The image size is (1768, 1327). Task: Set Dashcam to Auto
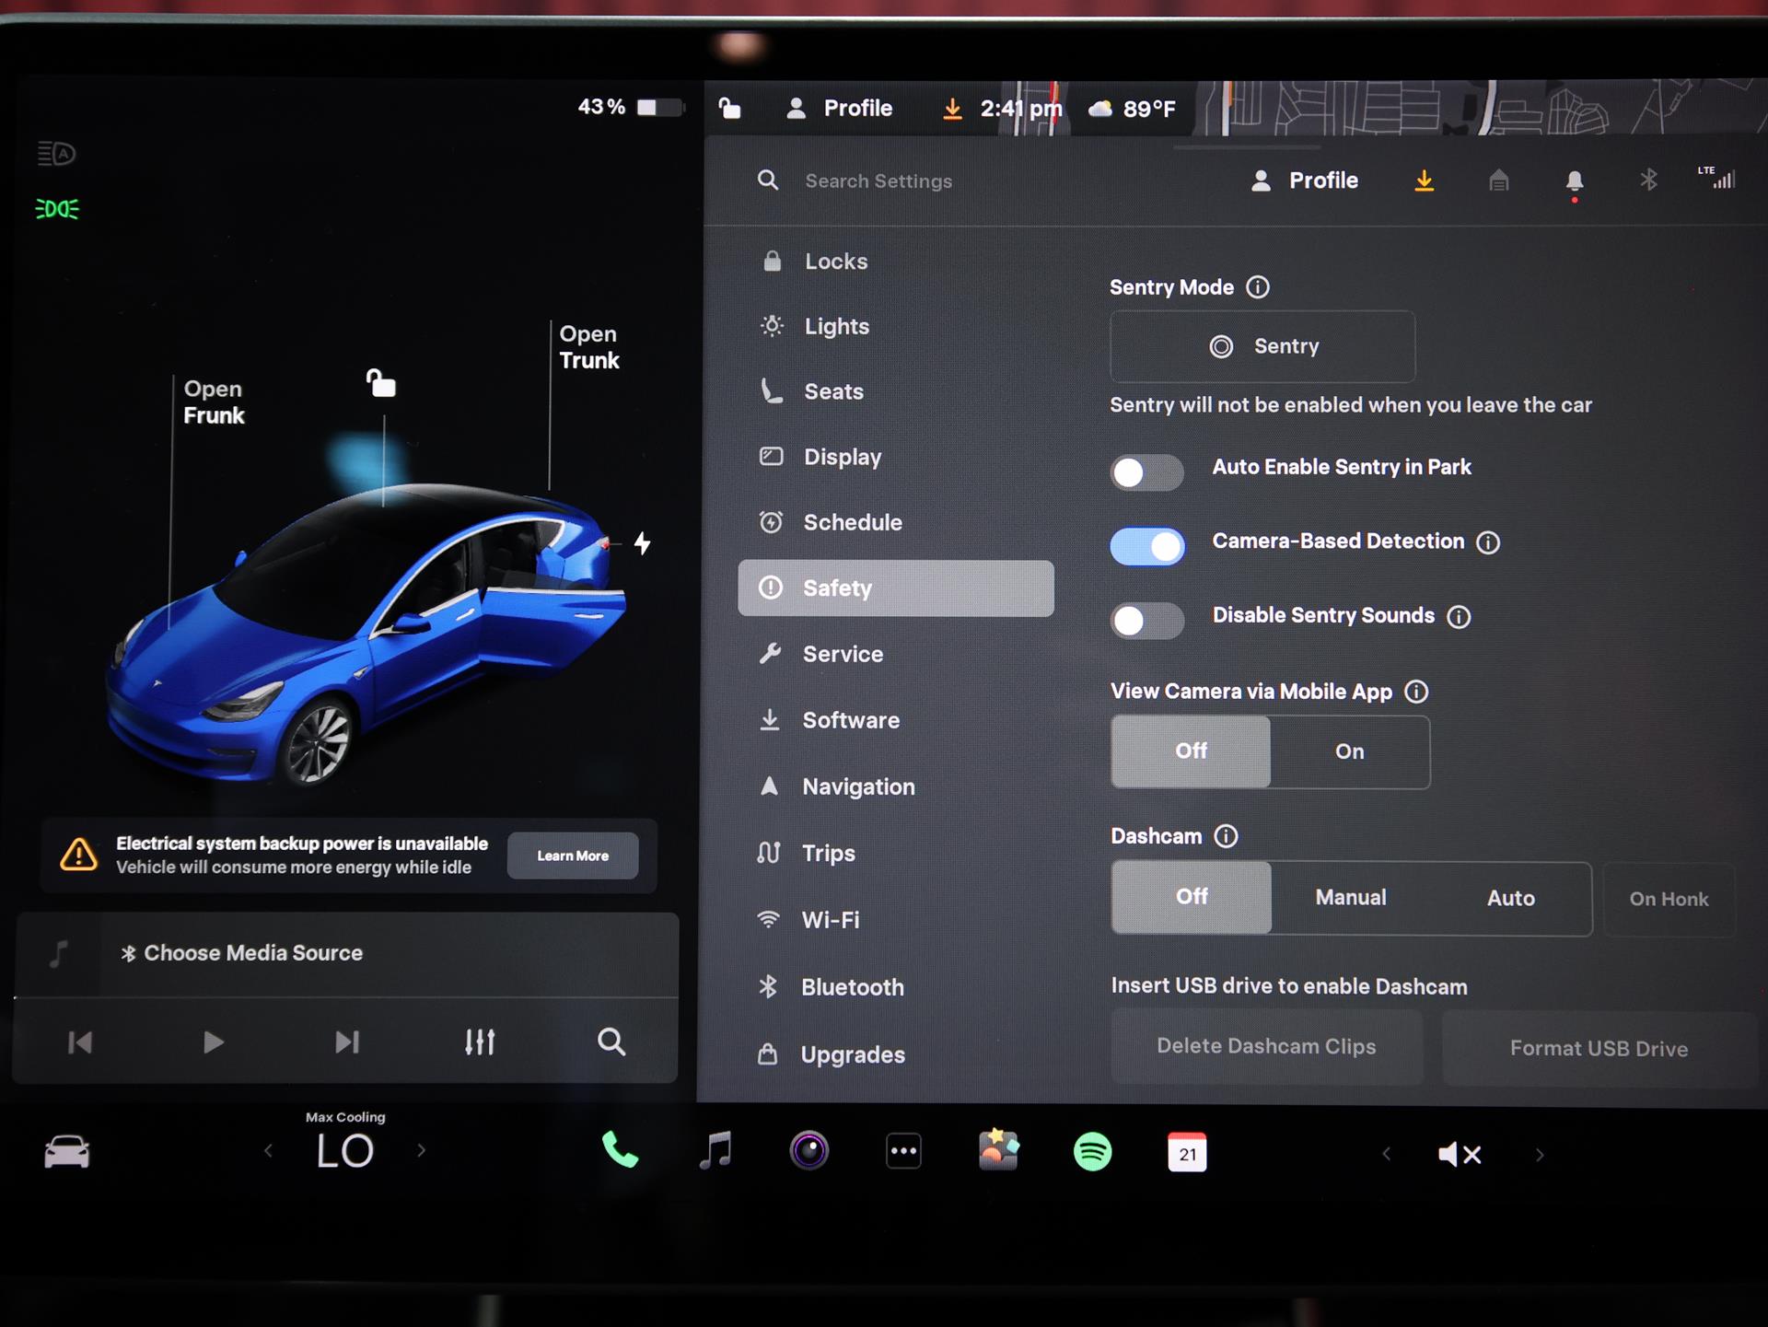coord(1511,899)
